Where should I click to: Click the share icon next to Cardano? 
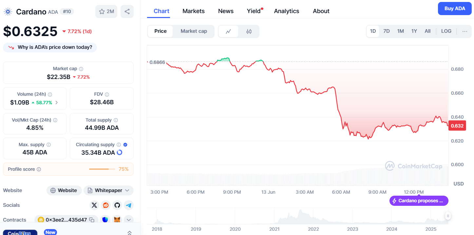tap(127, 11)
